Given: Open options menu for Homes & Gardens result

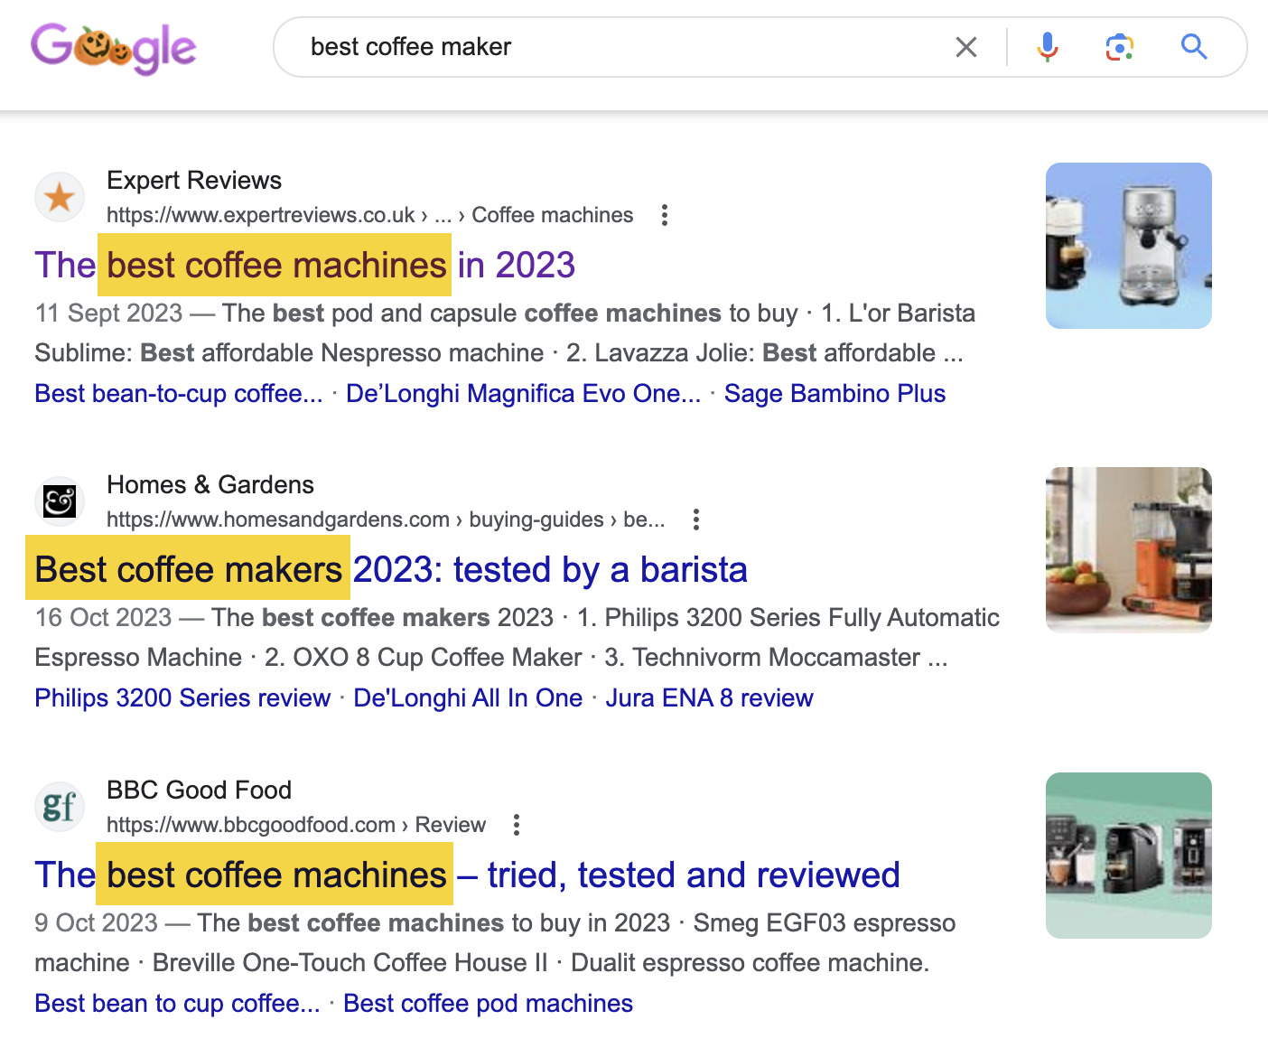Looking at the screenshot, I should tap(695, 519).
